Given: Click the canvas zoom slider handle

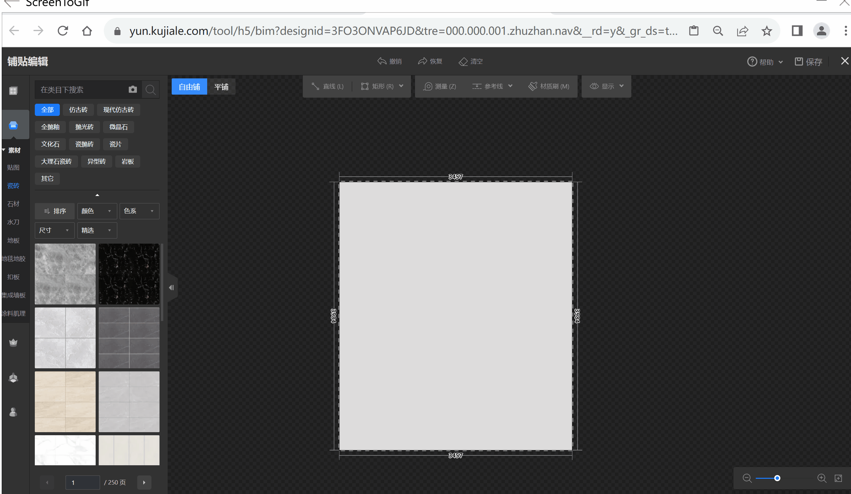Looking at the screenshot, I should [777, 478].
